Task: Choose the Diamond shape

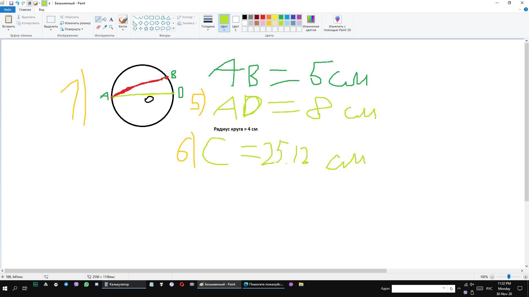Action: [x=141, y=23]
